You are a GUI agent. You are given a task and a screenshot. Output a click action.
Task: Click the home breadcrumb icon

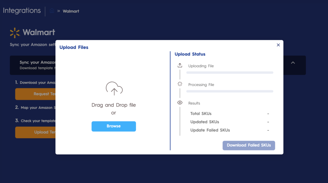[52, 11]
